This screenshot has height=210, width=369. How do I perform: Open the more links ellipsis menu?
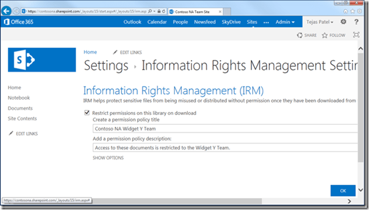[x=266, y=22]
